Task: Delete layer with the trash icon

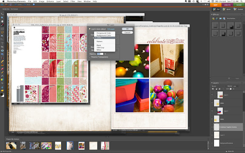Action: click(x=219, y=89)
